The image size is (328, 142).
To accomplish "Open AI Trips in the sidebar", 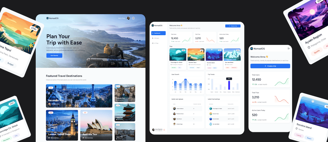I will 155,43.
